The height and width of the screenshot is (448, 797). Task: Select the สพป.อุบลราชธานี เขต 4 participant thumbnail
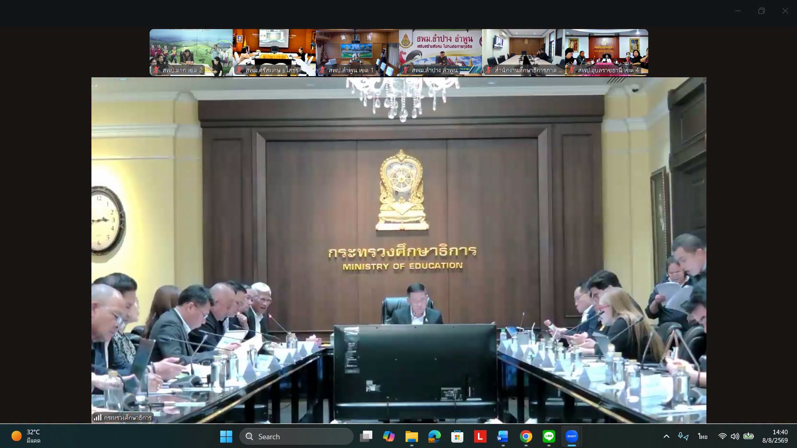pyautogui.click(x=607, y=52)
